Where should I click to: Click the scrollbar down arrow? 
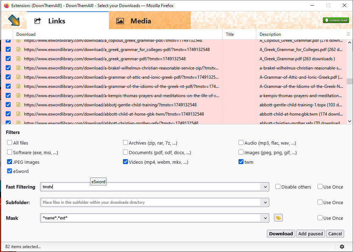(x=349, y=121)
